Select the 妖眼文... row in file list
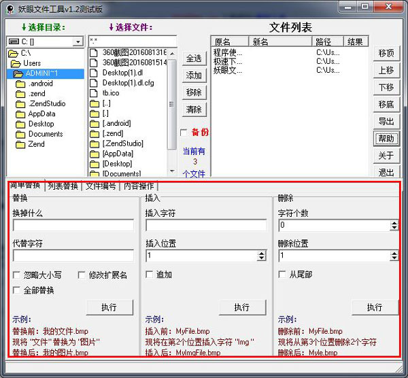This screenshot has width=408, height=378. (x=290, y=70)
